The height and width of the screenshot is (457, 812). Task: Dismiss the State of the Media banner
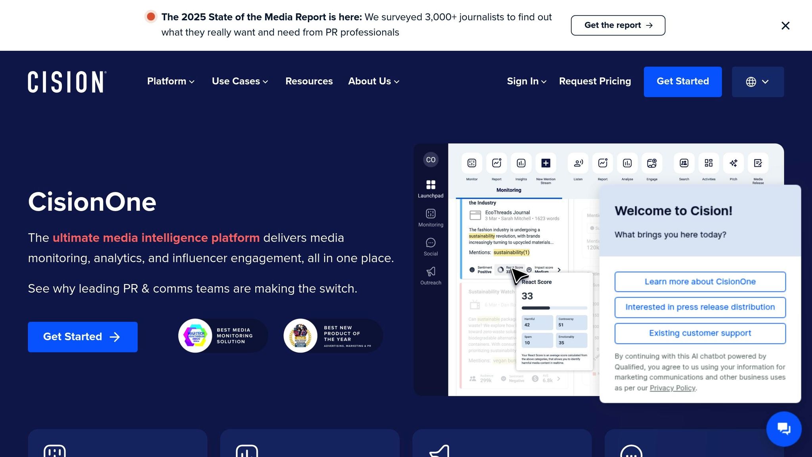pos(785,26)
